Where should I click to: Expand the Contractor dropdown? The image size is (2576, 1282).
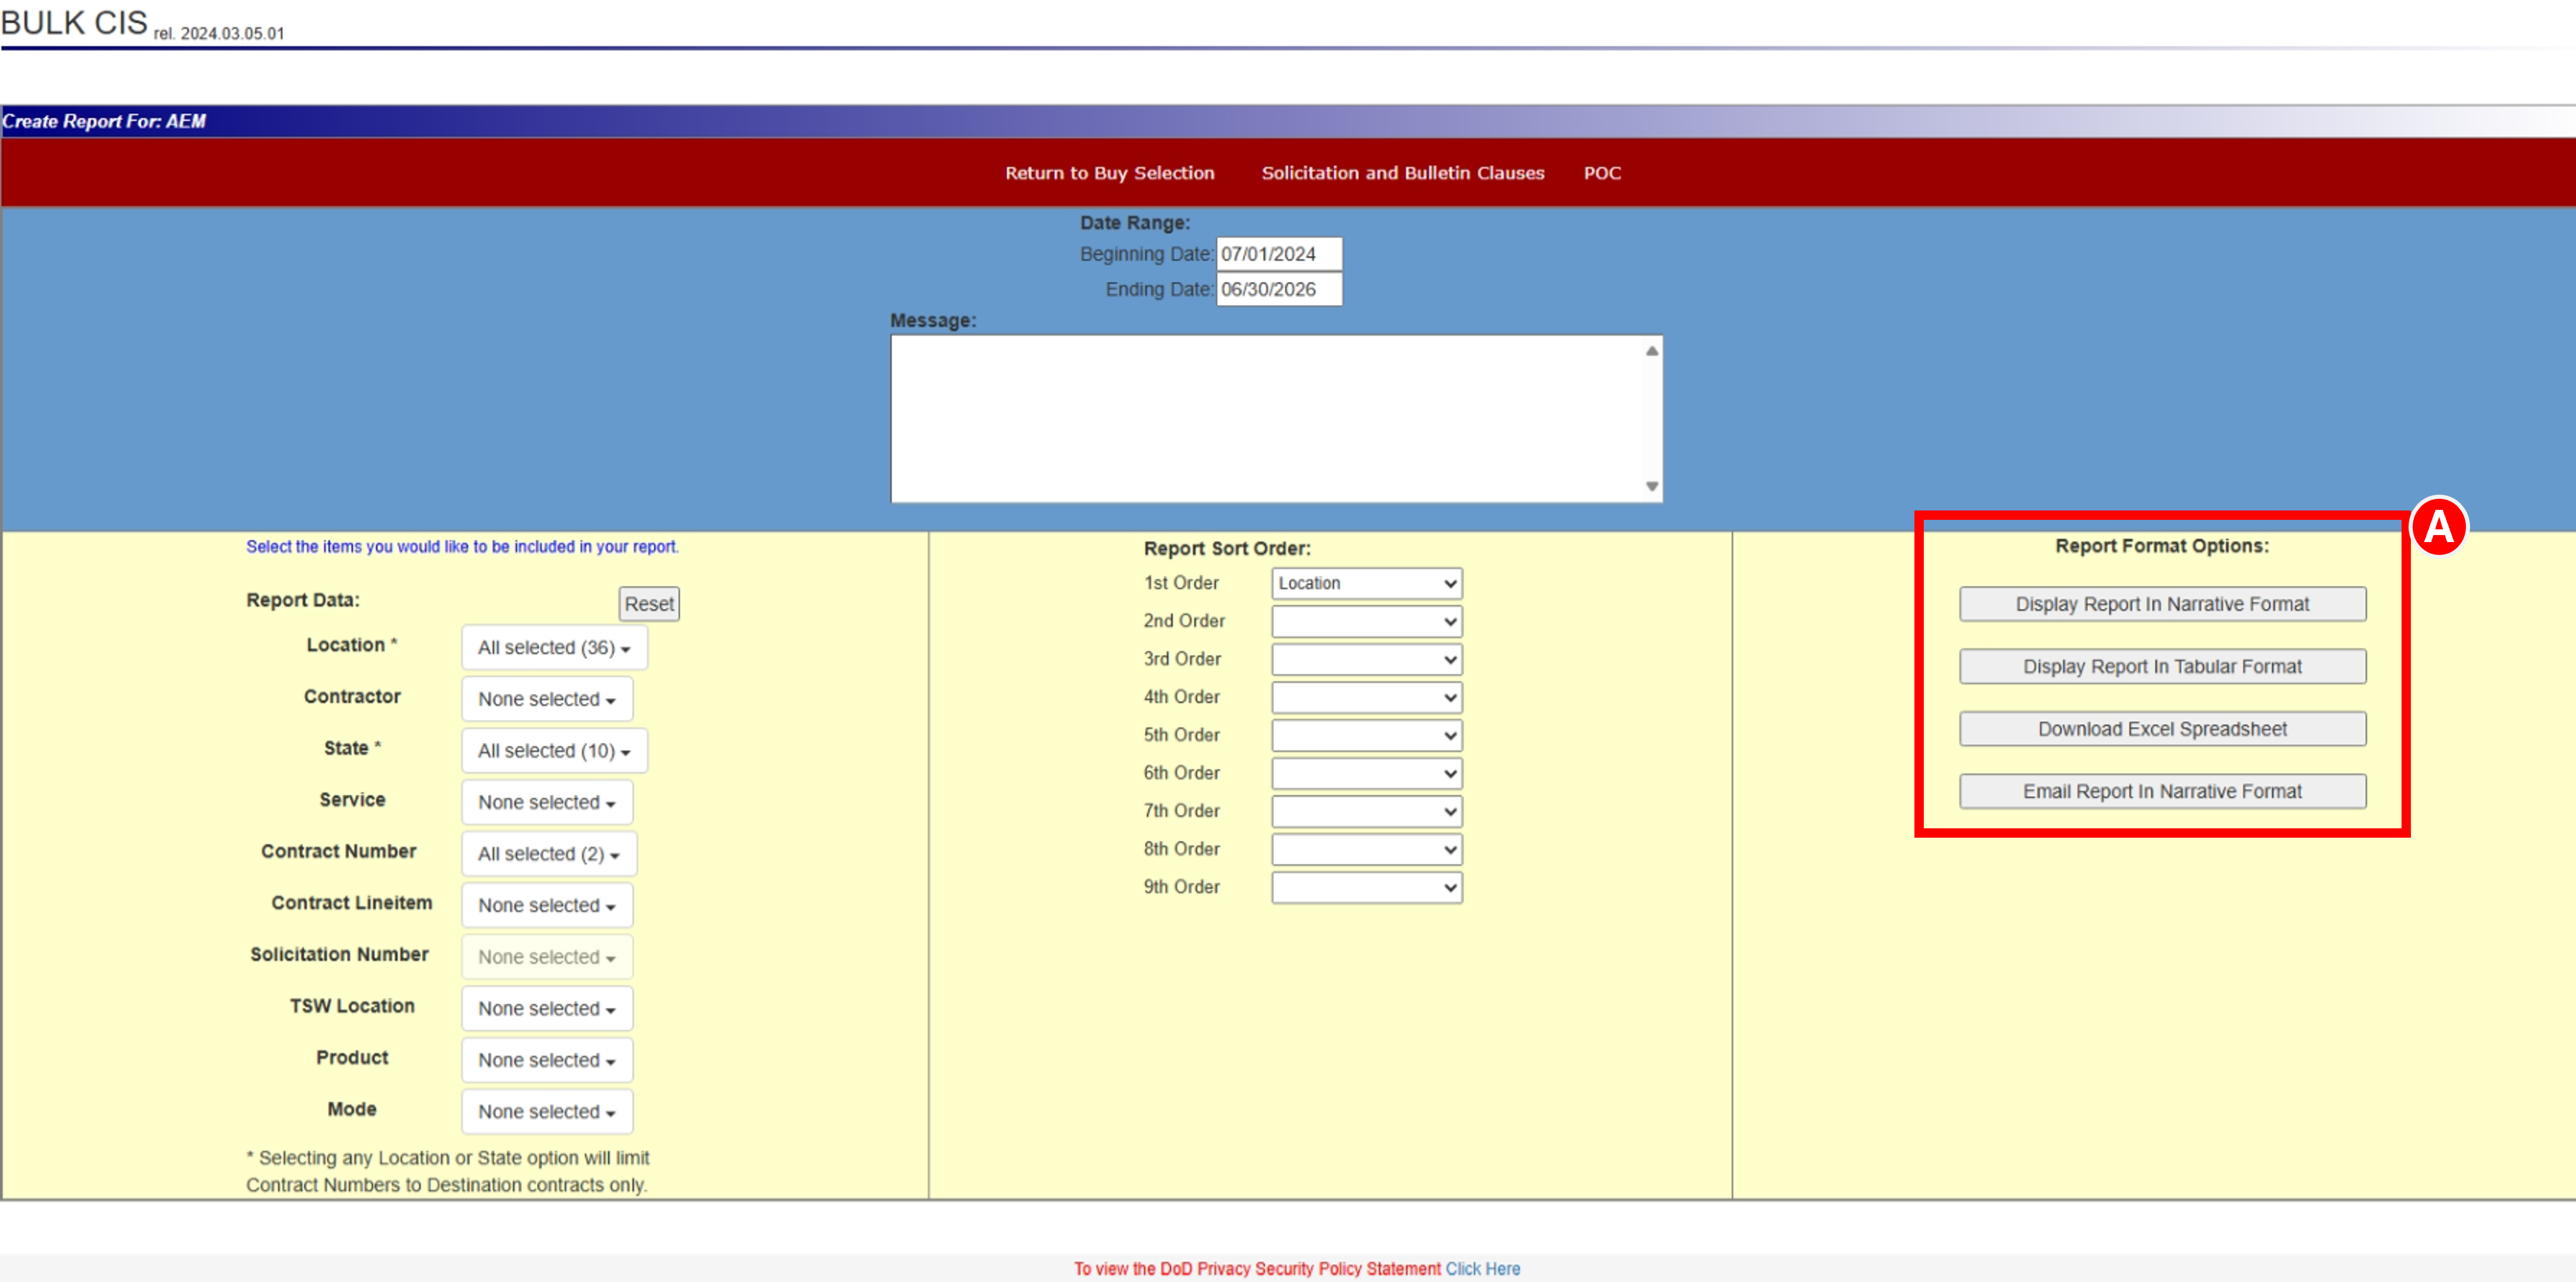[x=547, y=699]
